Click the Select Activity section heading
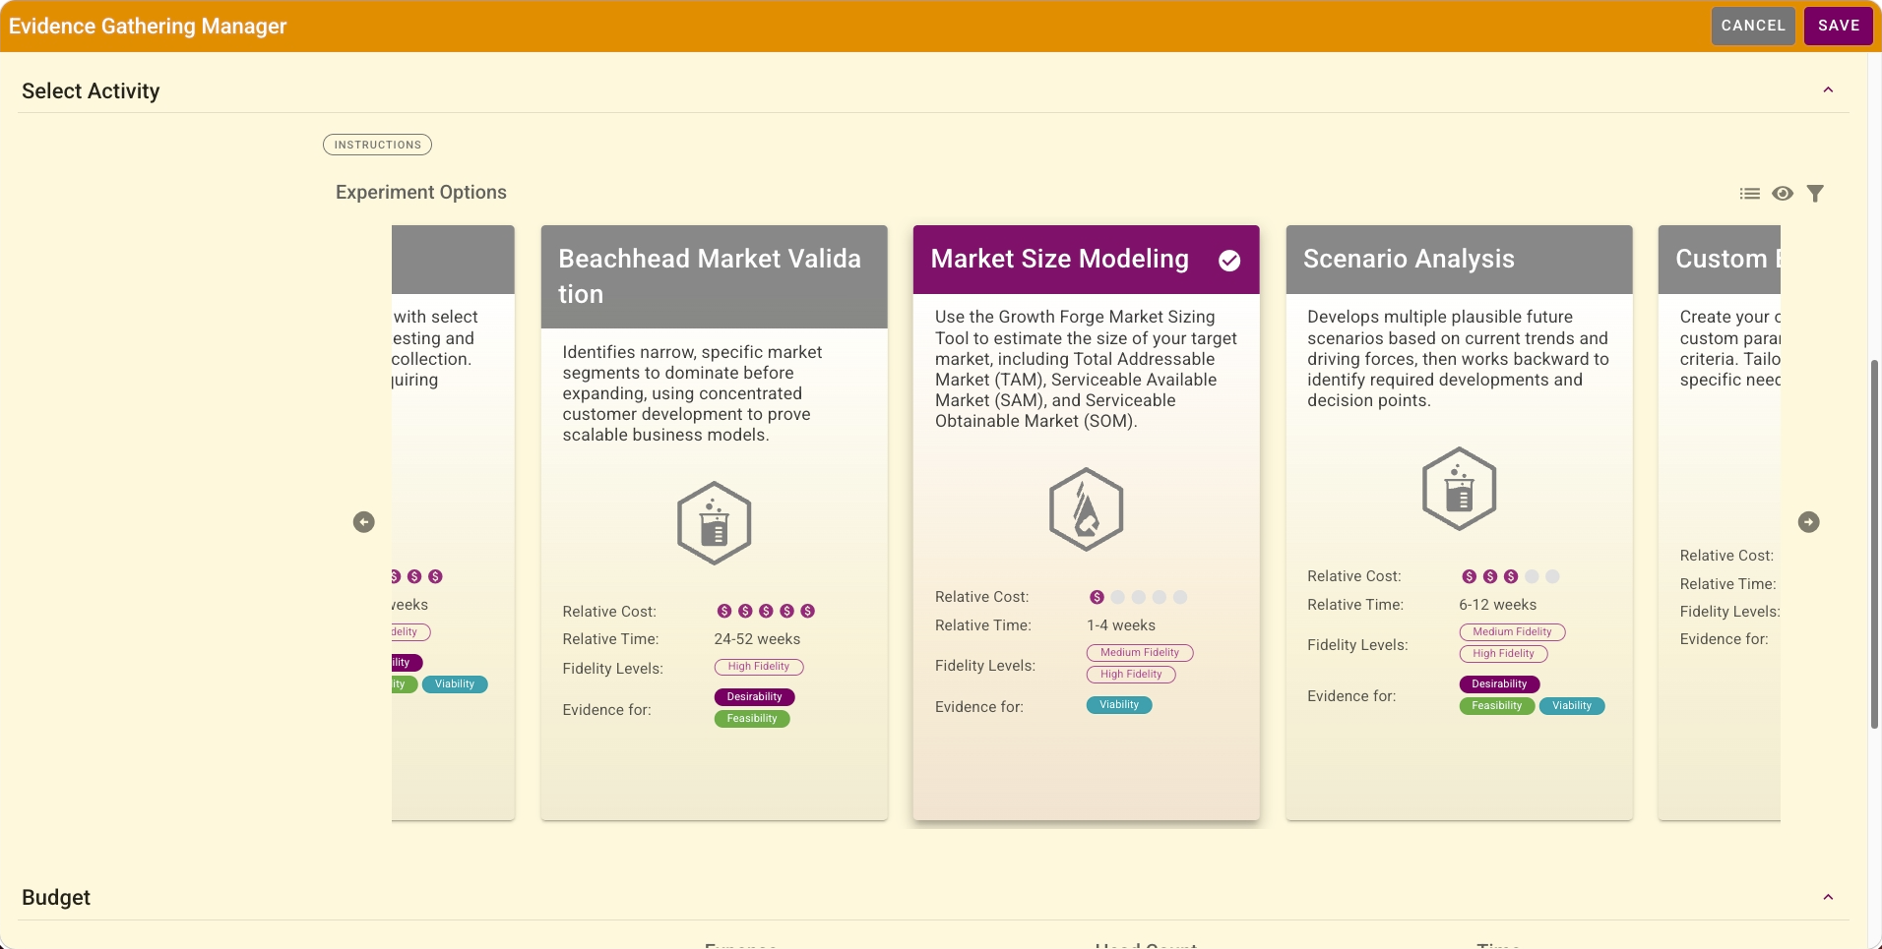The height and width of the screenshot is (949, 1882). tap(91, 91)
